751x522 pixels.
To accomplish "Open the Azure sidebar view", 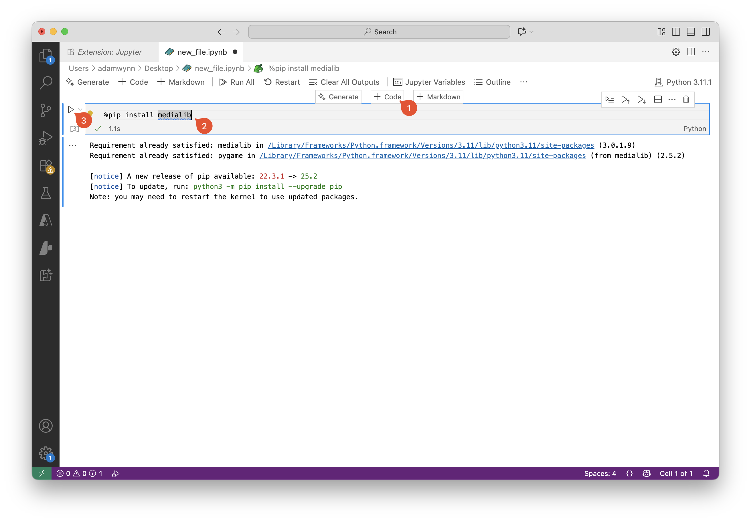I will (x=46, y=220).
